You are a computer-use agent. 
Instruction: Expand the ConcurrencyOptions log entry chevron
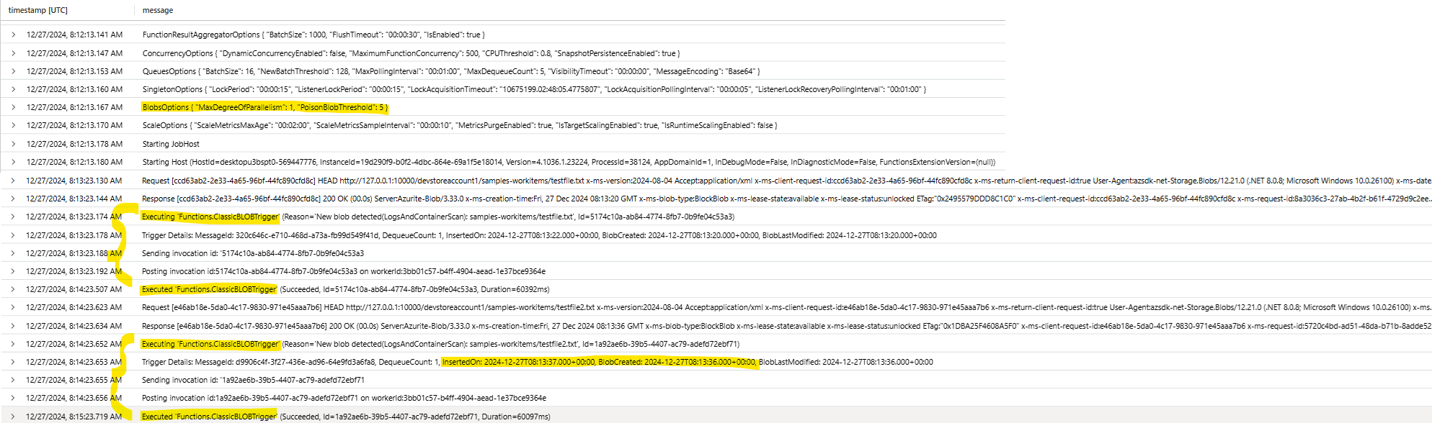pyautogui.click(x=13, y=53)
